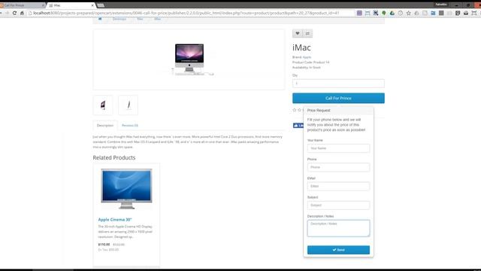Compare this product arrows icon

(x=307, y=33)
